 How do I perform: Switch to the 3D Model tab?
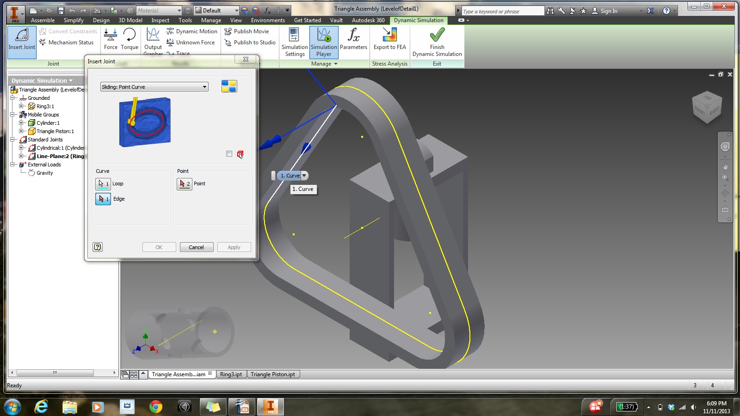click(130, 20)
